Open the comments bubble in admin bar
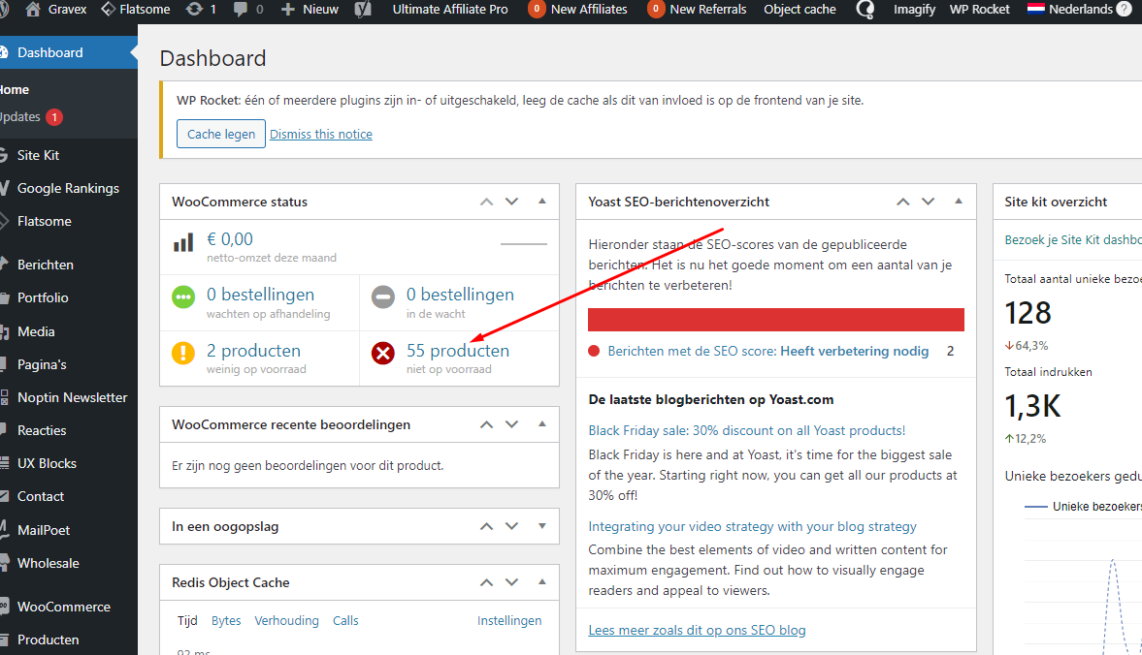Image resolution: width=1142 pixels, height=655 pixels. pyautogui.click(x=241, y=10)
